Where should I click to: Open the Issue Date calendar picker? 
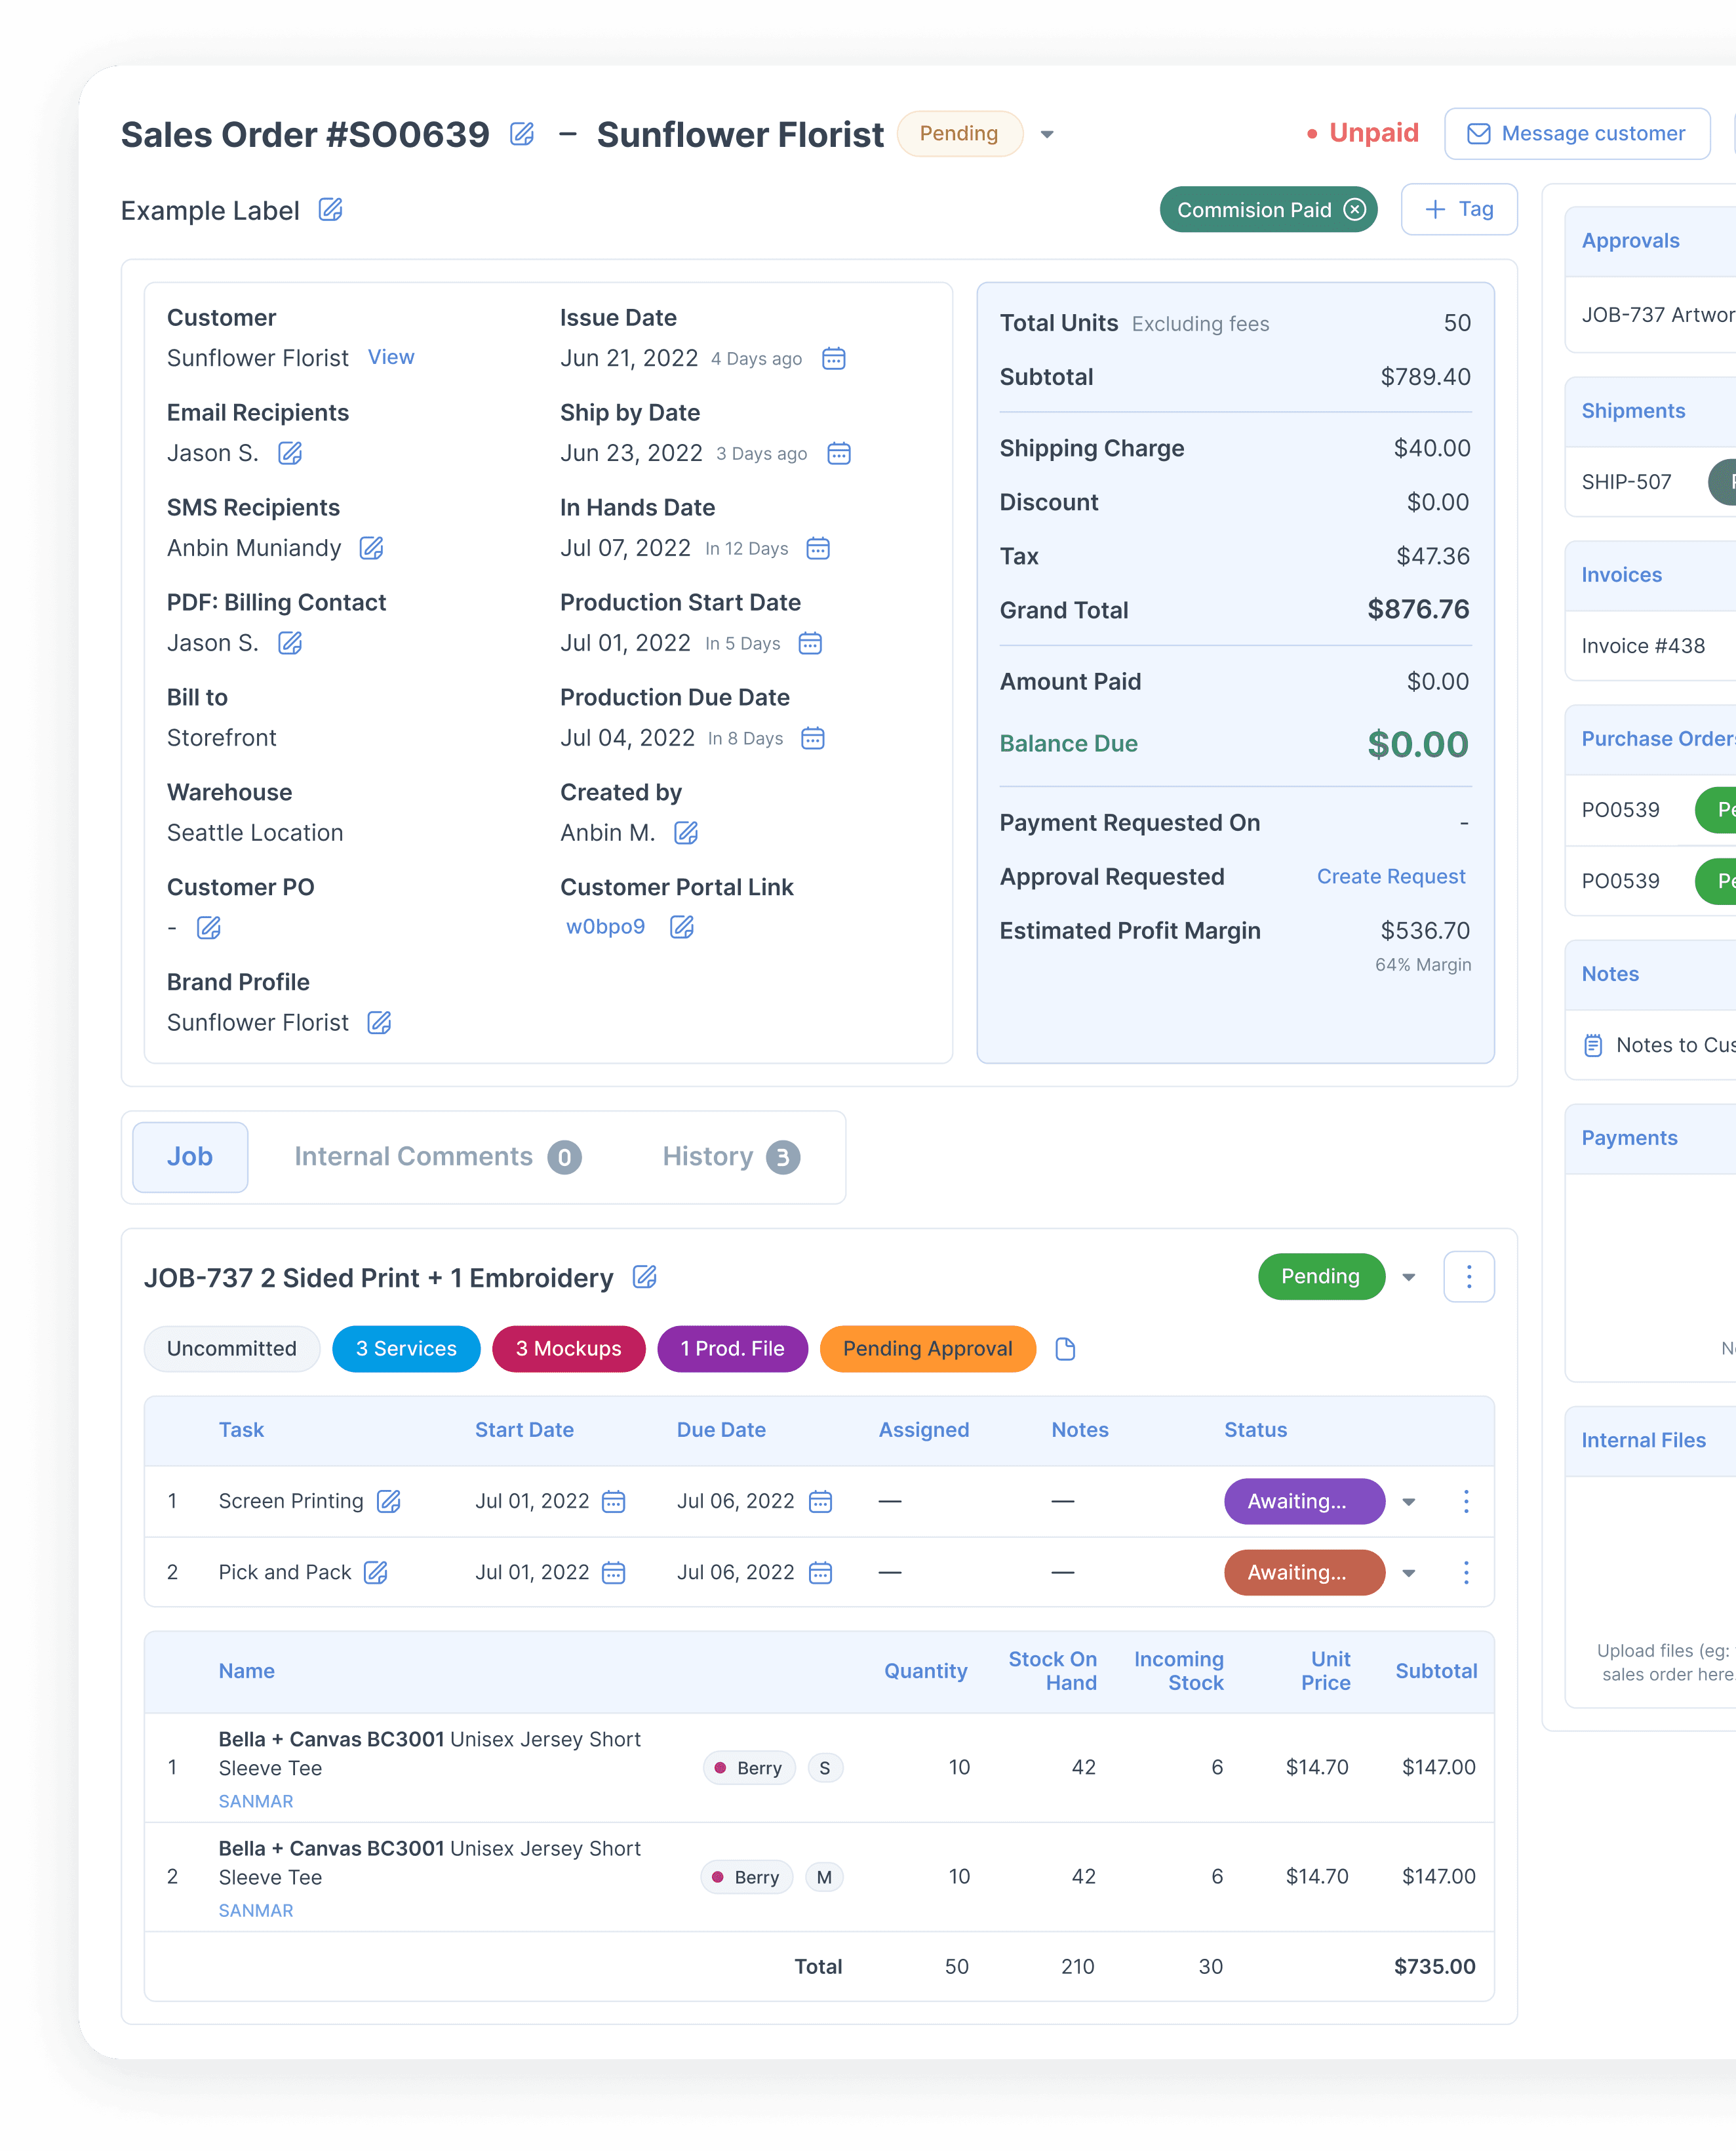point(833,358)
